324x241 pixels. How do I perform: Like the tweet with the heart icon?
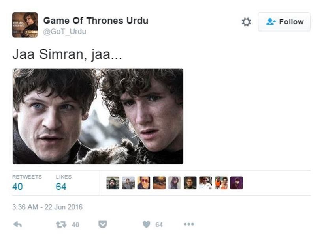click(x=147, y=224)
